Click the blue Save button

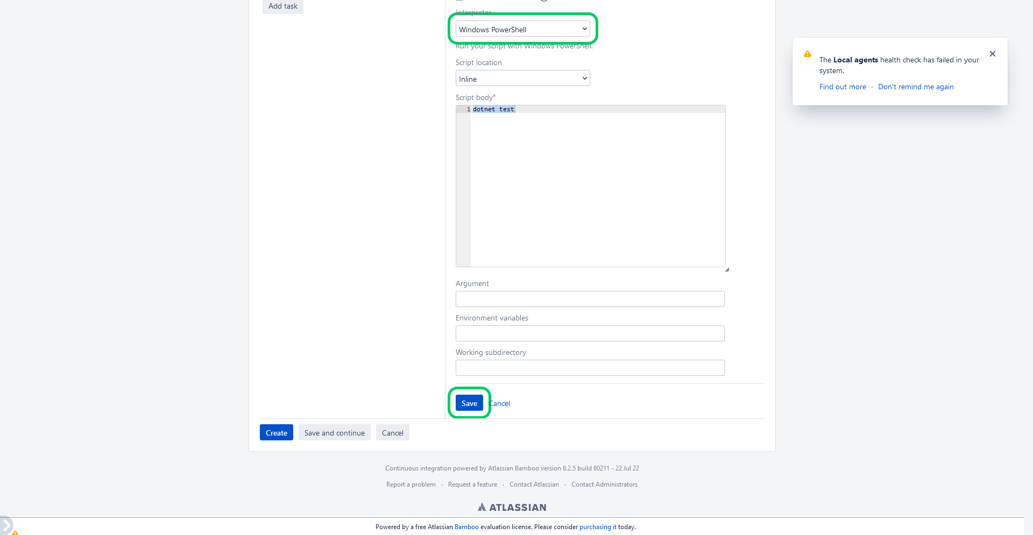469,403
